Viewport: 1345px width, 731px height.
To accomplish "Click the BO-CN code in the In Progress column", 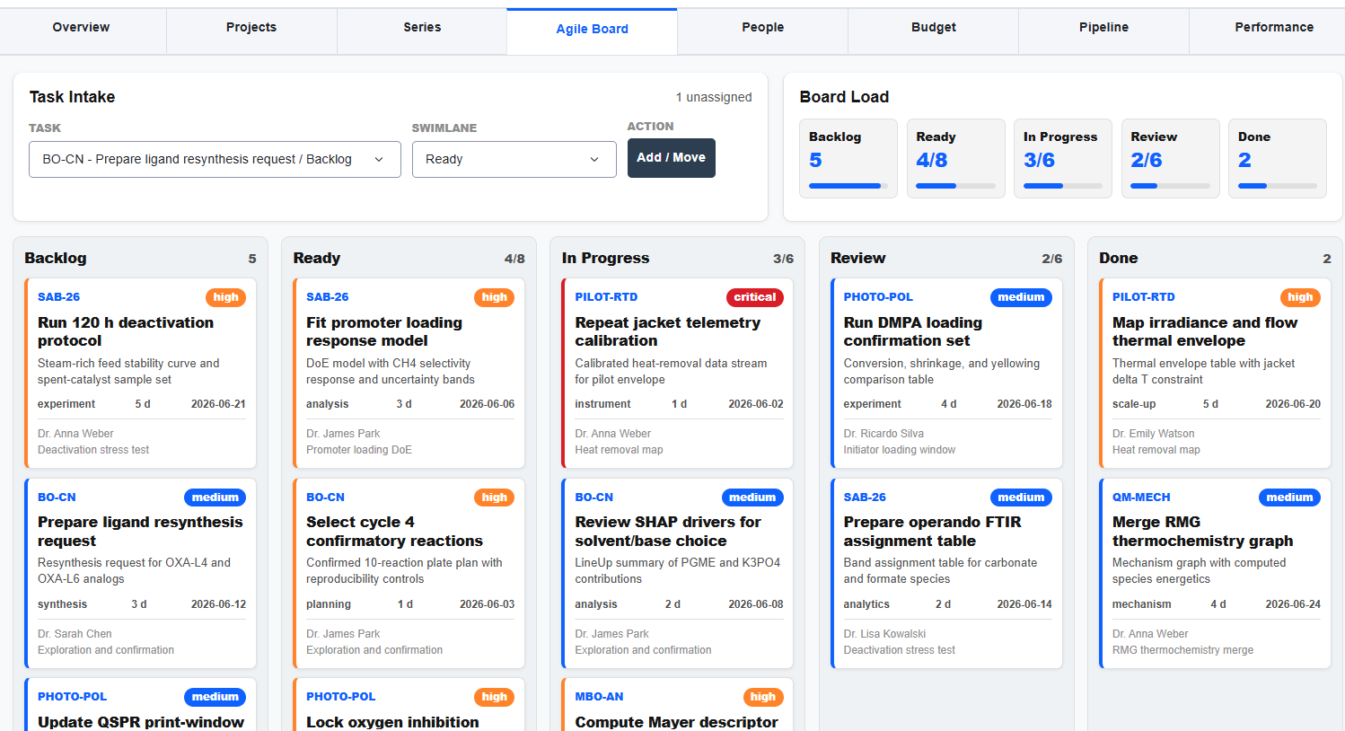I will [x=594, y=498].
